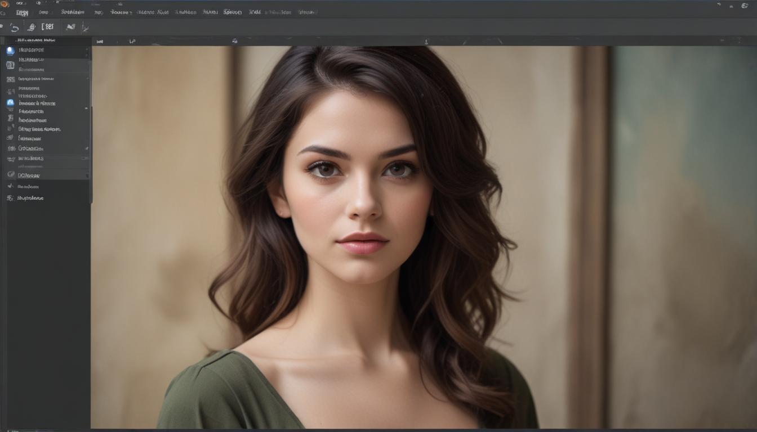Viewport: 757px width, 432px height.
Task: Toggle the checkmark on the side panel row
Action: (x=86, y=148)
